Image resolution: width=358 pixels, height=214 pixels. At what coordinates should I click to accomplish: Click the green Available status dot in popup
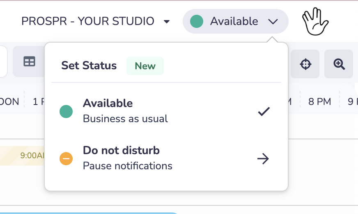pos(66,112)
